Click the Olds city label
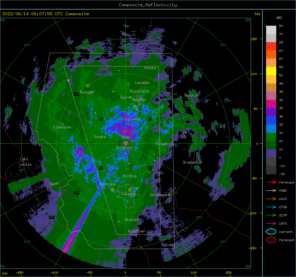The image size is (296, 277). pos(125,137)
